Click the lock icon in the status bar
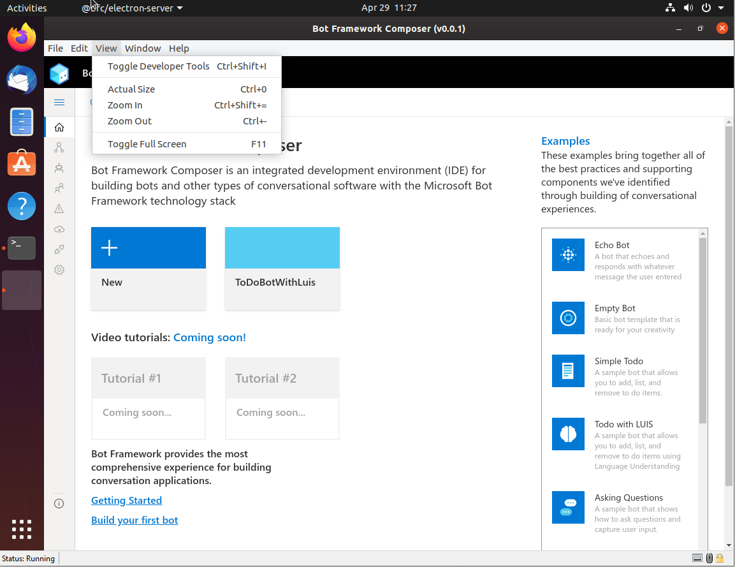Viewport: 735px width, 567px height. click(719, 558)
